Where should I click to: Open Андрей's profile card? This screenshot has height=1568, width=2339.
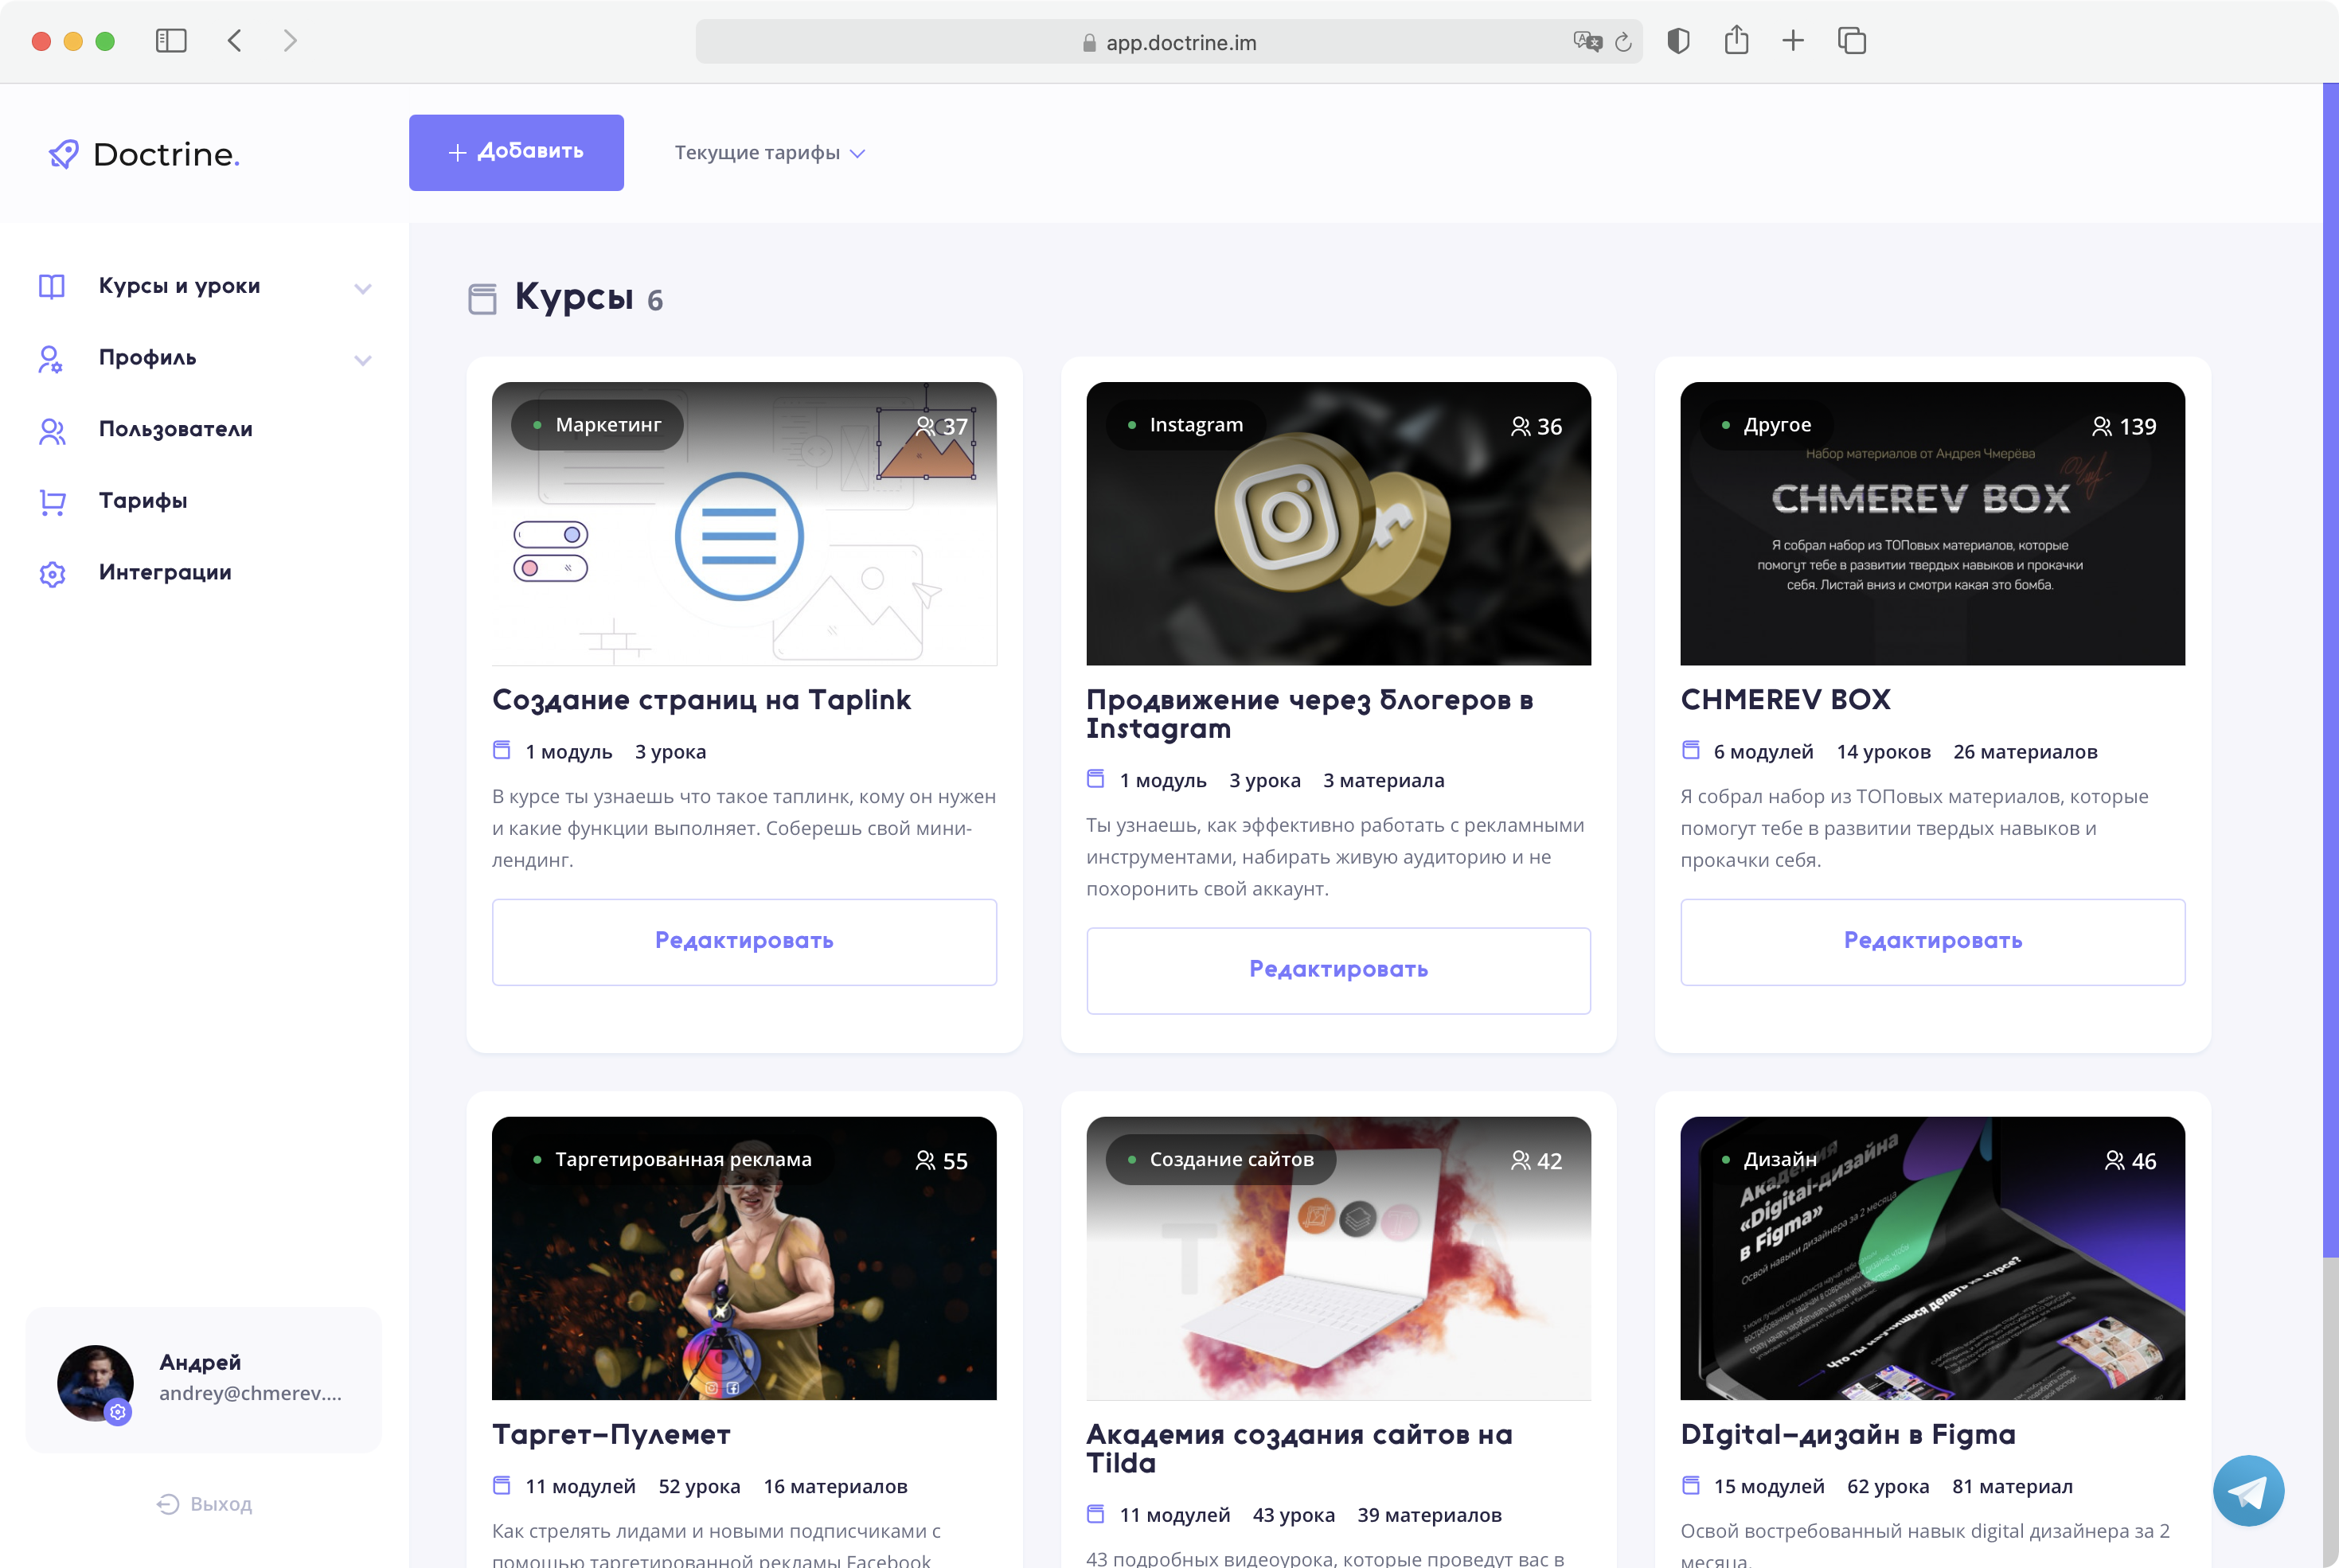(204, 1380)
